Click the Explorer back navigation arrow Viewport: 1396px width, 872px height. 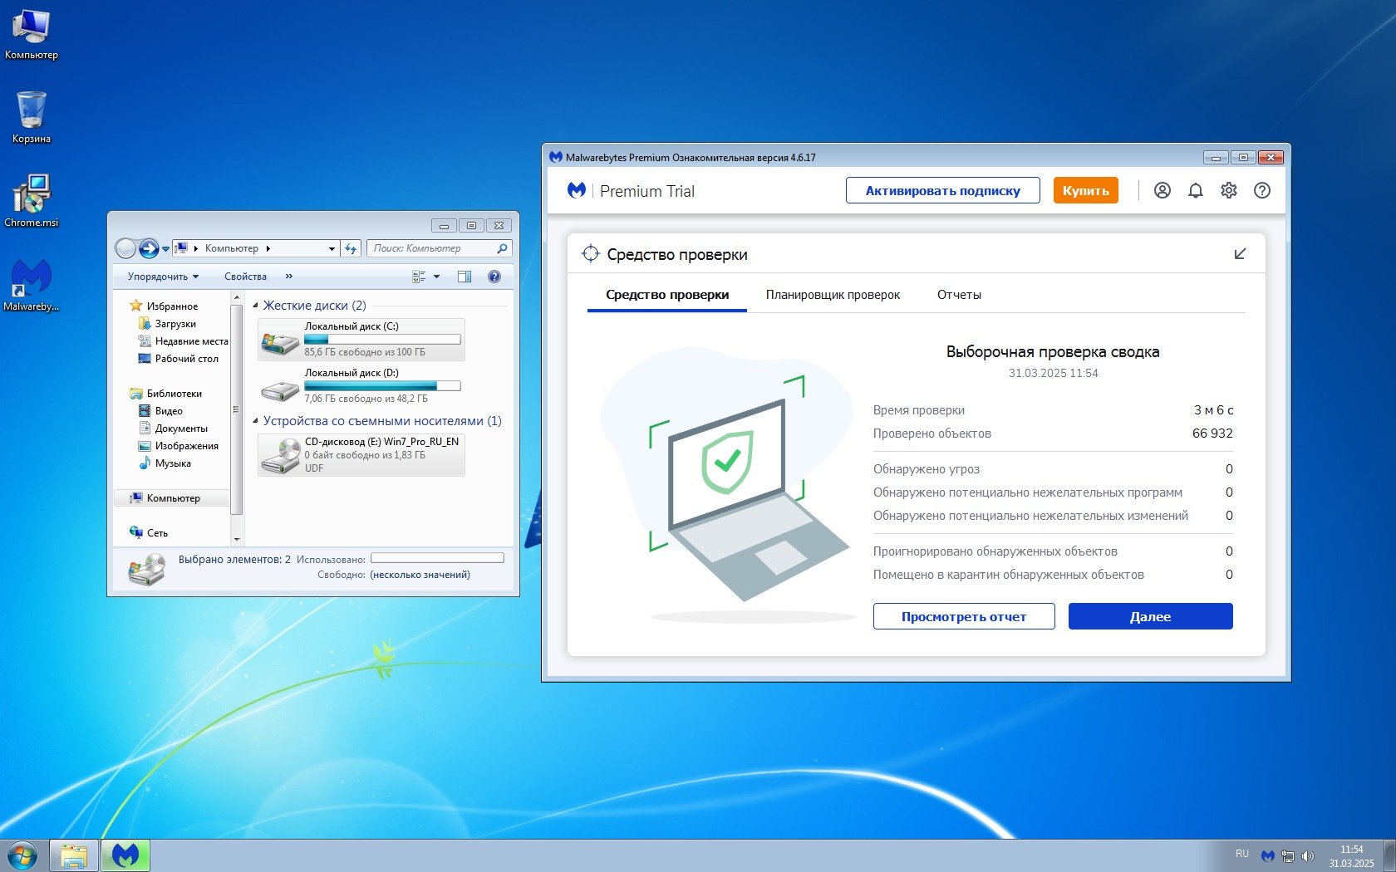click(x=125, y=248)
